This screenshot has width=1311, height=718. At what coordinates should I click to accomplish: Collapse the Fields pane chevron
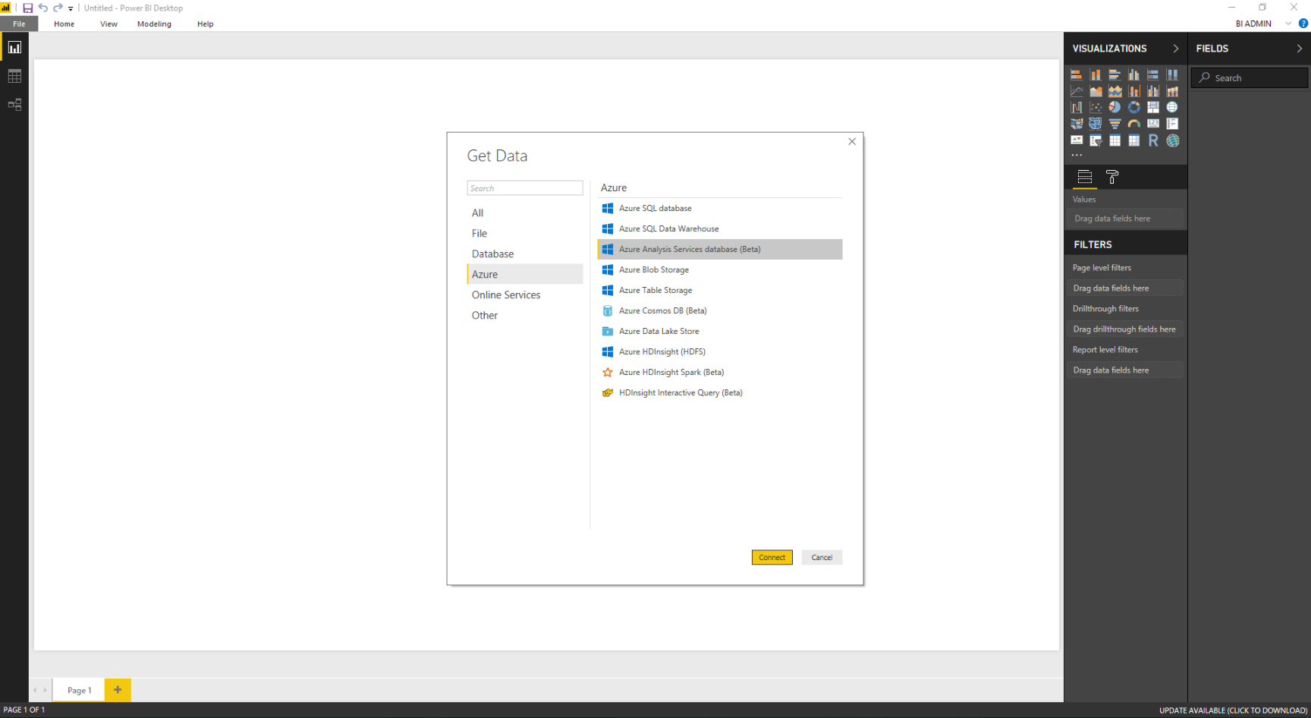click(x=1300, y=49)
